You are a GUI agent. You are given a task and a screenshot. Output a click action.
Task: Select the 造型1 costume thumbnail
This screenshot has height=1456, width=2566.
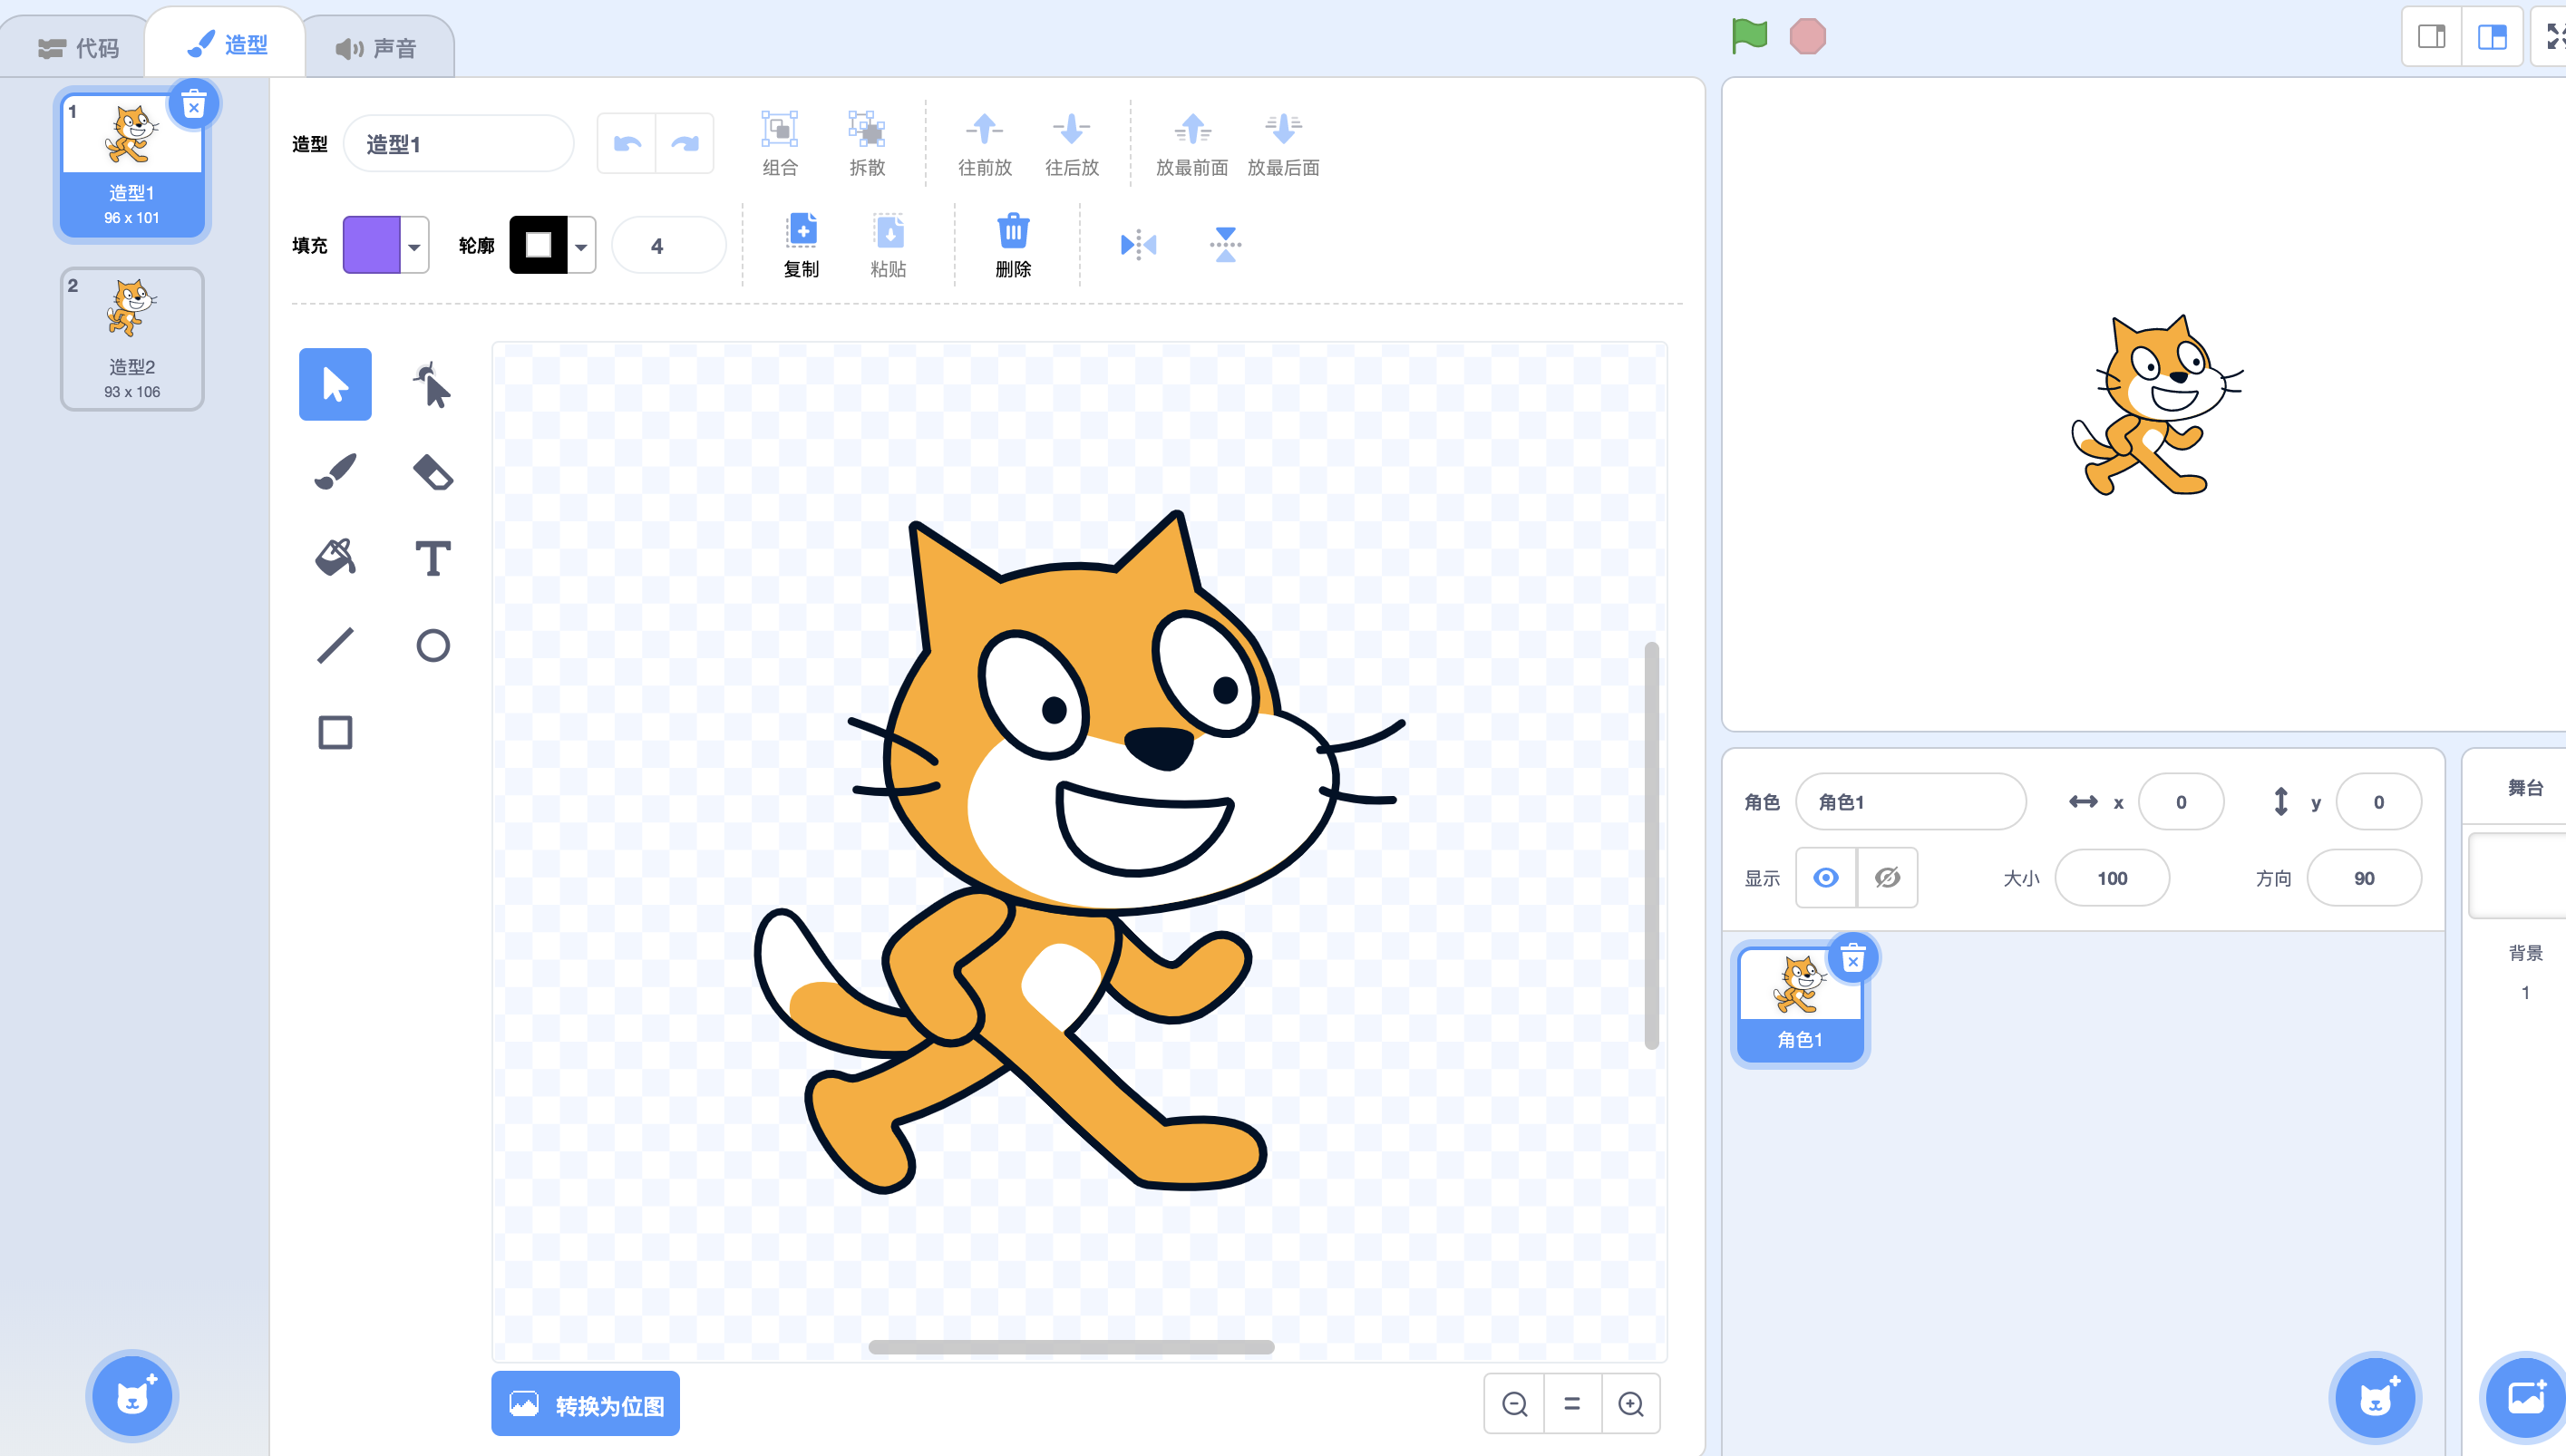tap(132, 165)
